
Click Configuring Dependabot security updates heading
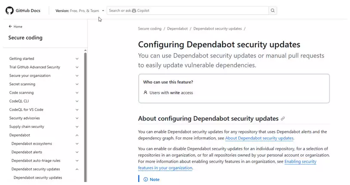[x=219, y=44]
